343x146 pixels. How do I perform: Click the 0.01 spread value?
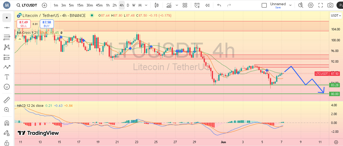[35, 24]
